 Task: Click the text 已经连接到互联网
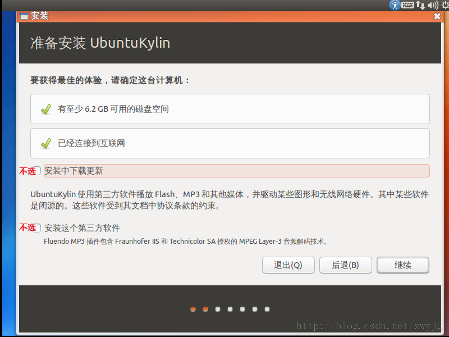tap(91, 143)
